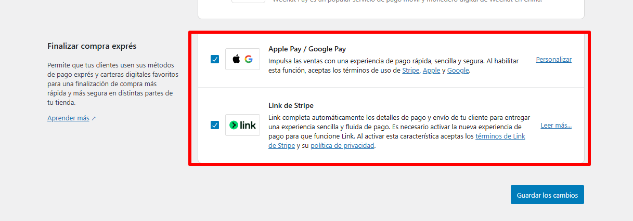The width and height of the screenshot is (633, 221).
Task: Open the Apple terms of use link
Action: tap(431, 71)
